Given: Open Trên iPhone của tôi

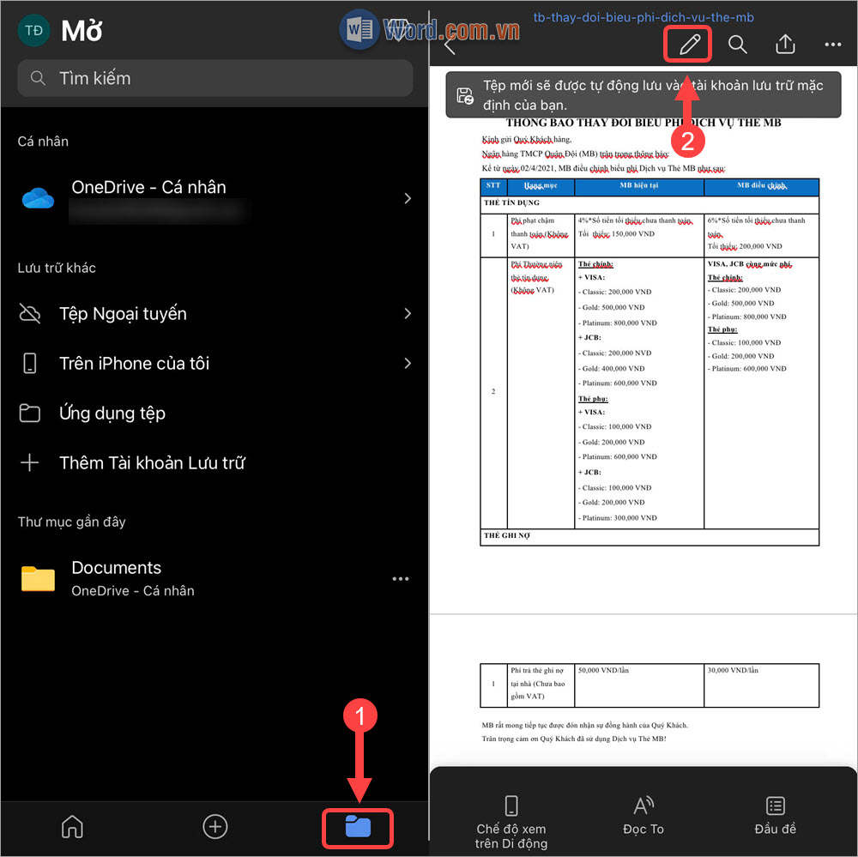Looking at the screenshot, I should 214,364.
